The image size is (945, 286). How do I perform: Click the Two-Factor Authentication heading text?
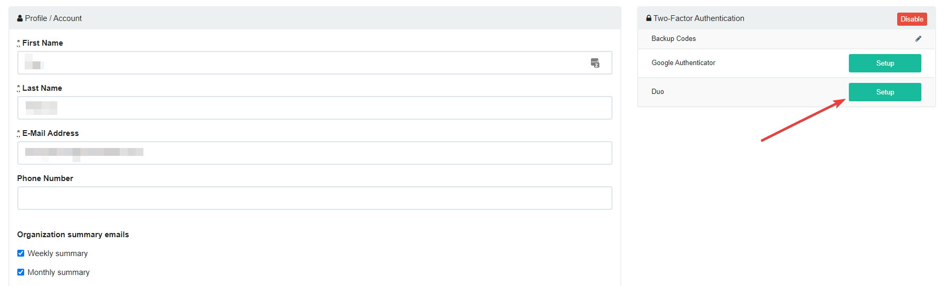[x=699, y=18]
